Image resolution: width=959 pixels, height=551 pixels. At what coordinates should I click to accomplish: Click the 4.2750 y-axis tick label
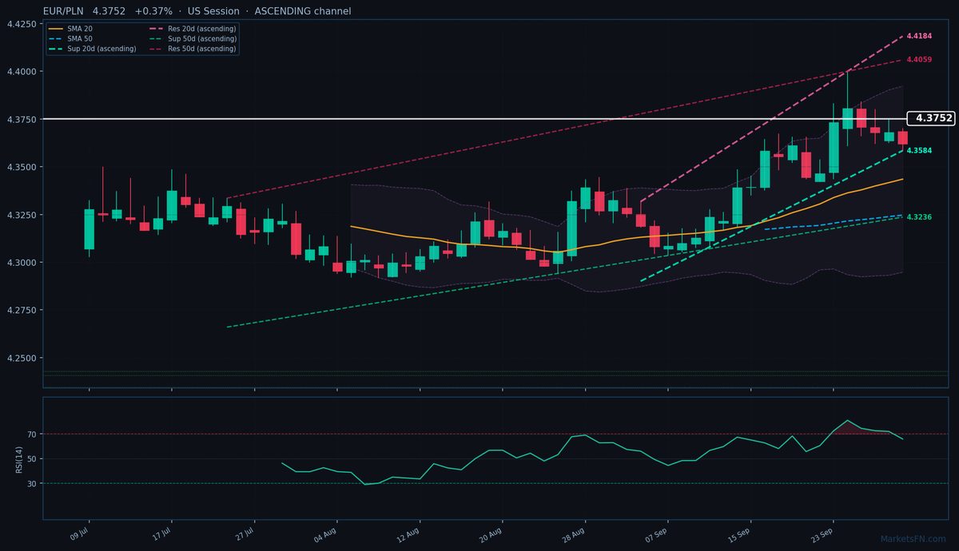(21, 310)
